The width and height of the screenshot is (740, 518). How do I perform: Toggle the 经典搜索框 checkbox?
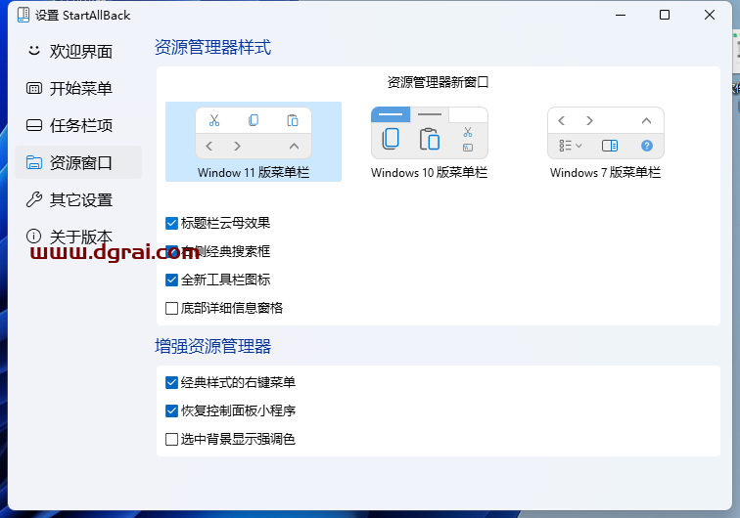point(172,252)
